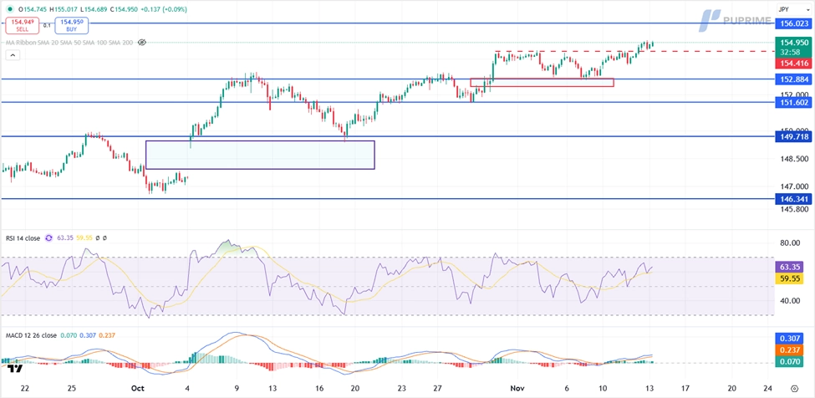Select the large purple rectangle drawing zone
The height and width of the screenshot is (398, 815).
260,155
